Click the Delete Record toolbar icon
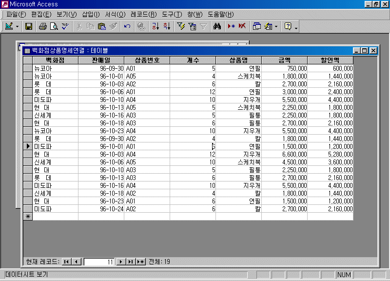The image size is (390, 281). coord(242,26)
